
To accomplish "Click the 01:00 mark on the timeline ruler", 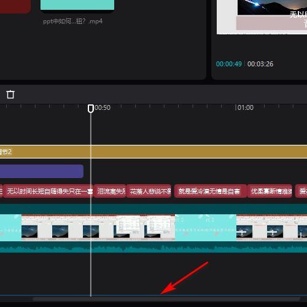I will [x=245, y=107].
